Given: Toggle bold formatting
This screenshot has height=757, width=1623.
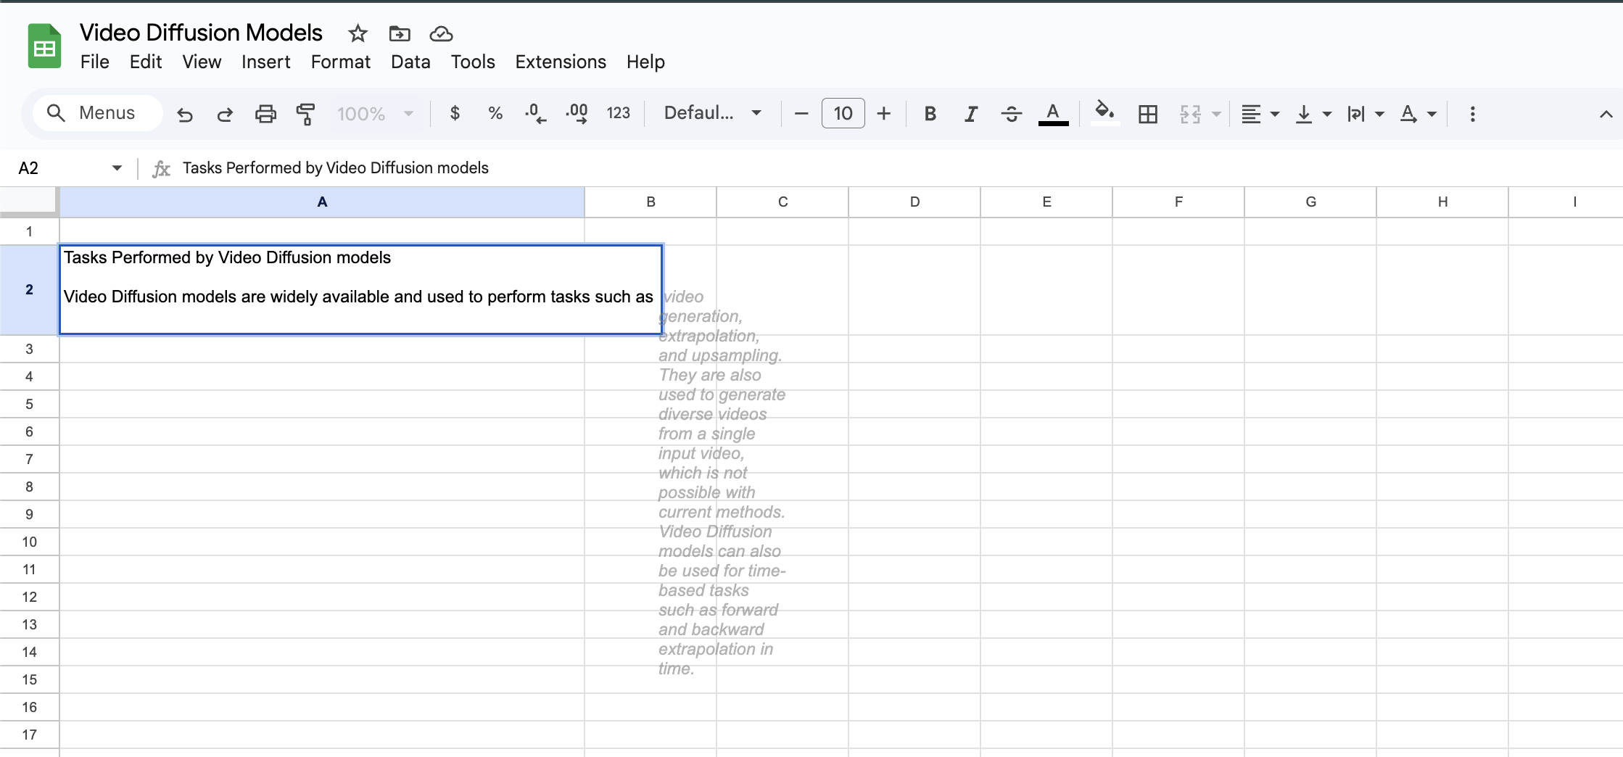Looking at the screenshot, I should tap(930, 114).
